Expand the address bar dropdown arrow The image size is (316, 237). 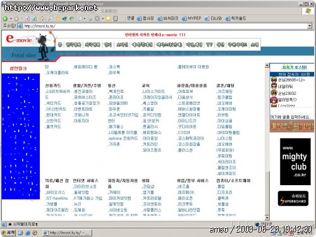310,26
